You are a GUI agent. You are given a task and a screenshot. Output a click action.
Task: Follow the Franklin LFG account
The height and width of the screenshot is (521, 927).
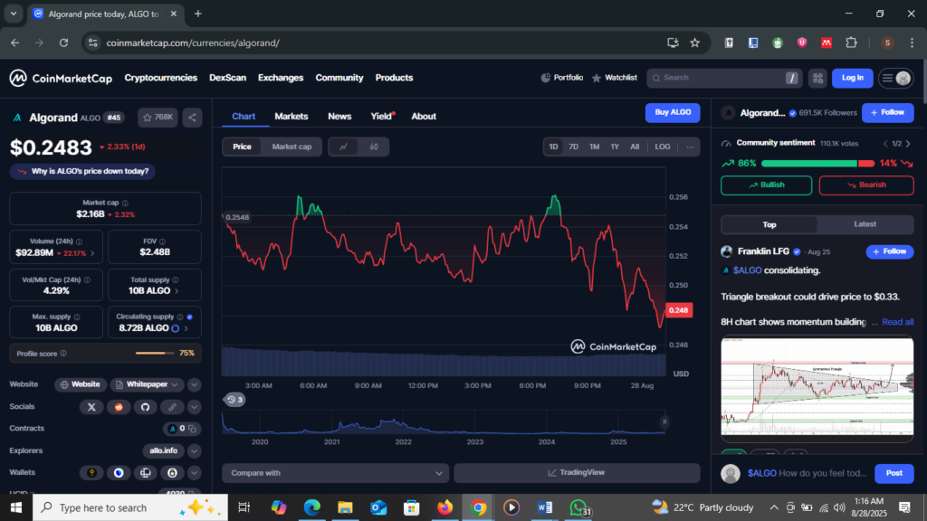tap(890, 251)
